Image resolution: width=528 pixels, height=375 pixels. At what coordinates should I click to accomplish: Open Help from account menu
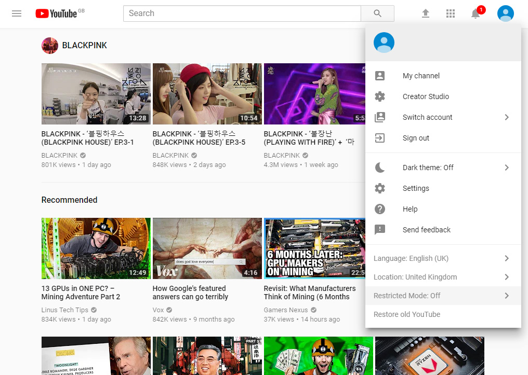pyautogui.click(x=443, y=209)
